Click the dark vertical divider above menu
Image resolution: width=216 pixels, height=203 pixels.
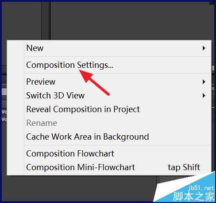coord(50,21)
